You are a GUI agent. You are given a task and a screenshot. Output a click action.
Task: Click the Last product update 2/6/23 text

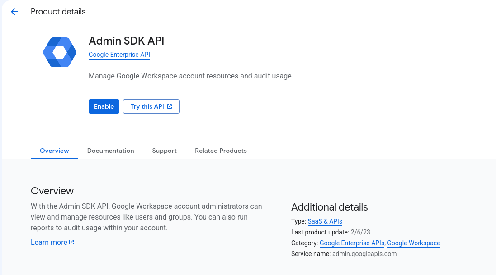(331, 233)
